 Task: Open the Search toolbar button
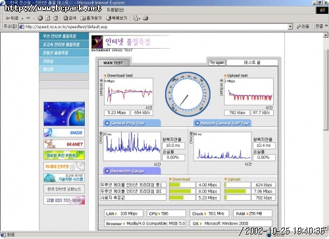[70, 18]
